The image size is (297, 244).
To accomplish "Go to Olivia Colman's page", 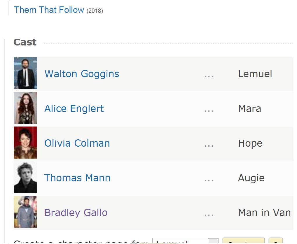I will [x=77, y=143].
